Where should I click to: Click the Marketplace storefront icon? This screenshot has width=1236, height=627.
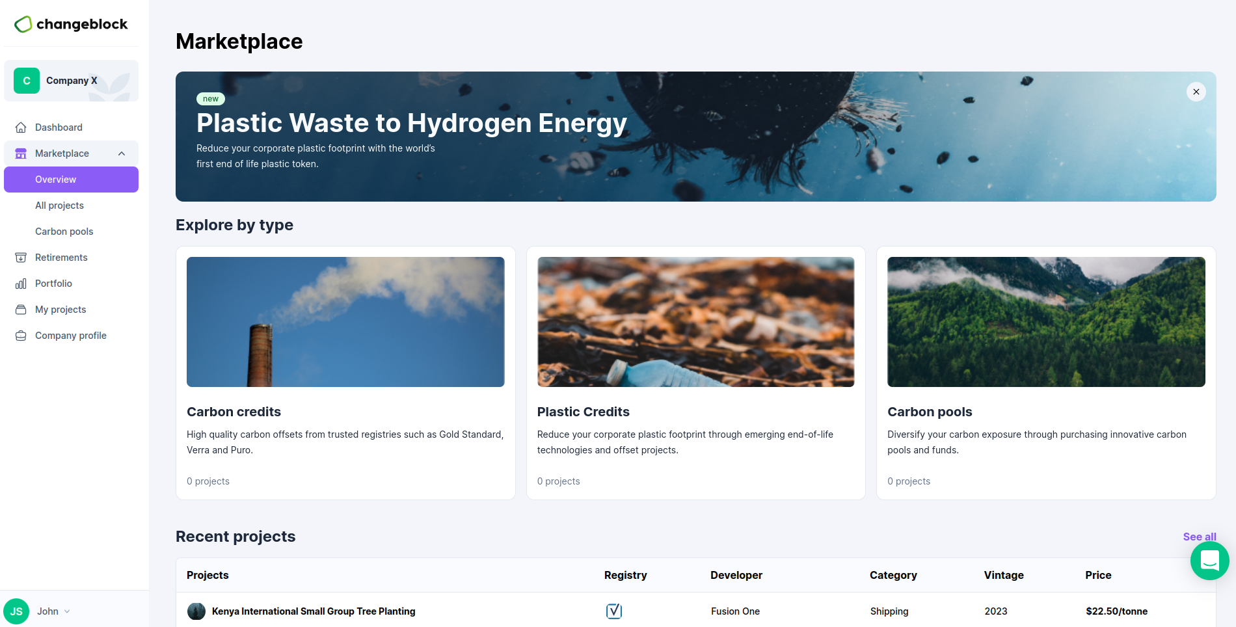(x=21, y=153)
